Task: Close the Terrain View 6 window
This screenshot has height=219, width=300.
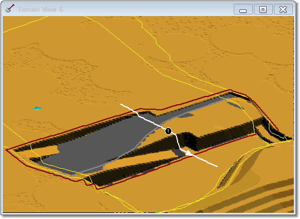Action: [283, 9]
